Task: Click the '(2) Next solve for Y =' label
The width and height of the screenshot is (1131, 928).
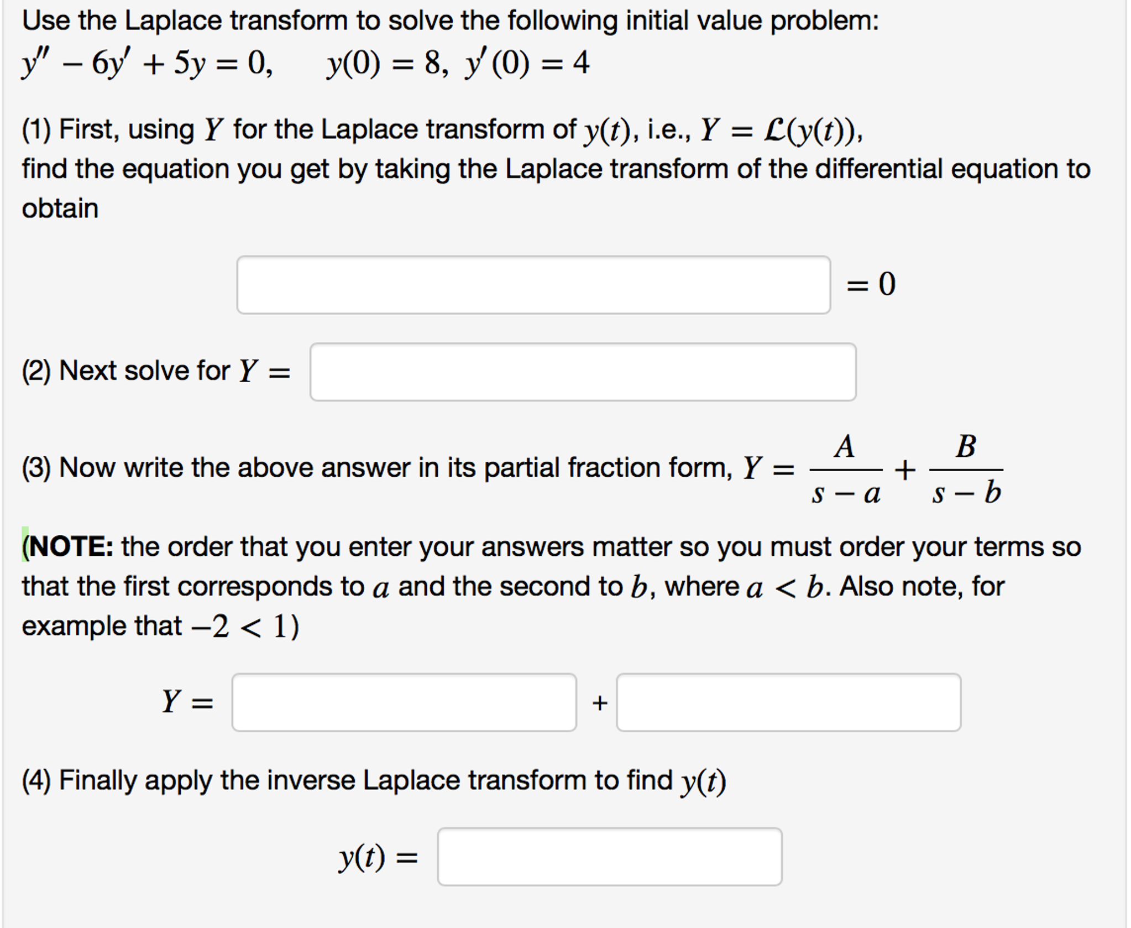Action: pyautogui.click(x=156, y=371)
